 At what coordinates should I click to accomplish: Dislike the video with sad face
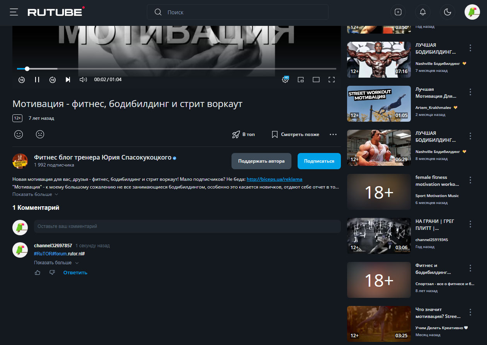coord(40,134)
